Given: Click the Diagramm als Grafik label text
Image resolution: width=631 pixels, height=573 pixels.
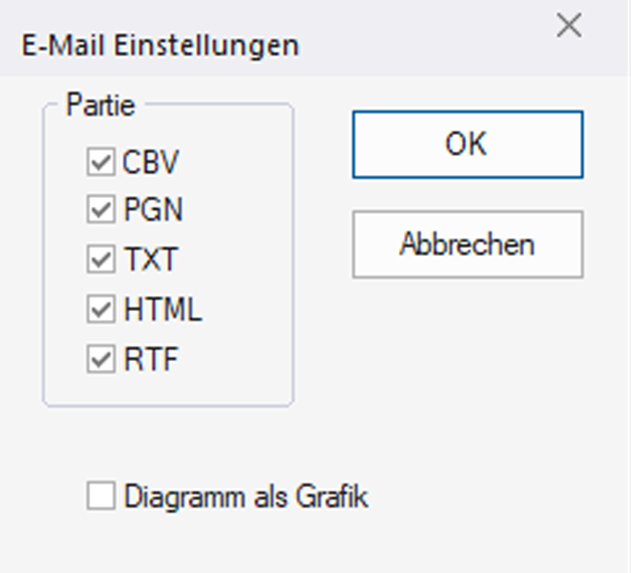Looking at the screenshot, I should click(245, 497).
